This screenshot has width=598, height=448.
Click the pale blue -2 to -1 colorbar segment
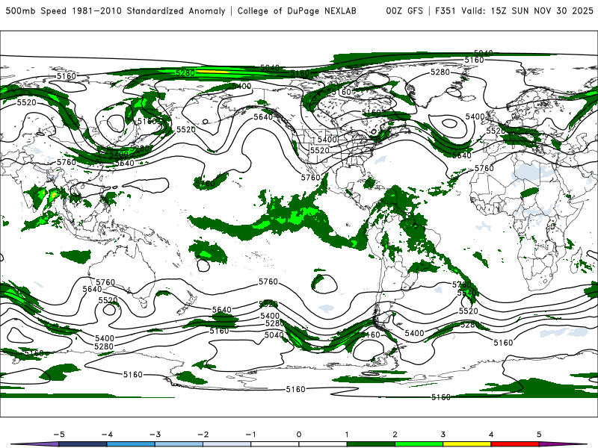[x=227, y=444]
